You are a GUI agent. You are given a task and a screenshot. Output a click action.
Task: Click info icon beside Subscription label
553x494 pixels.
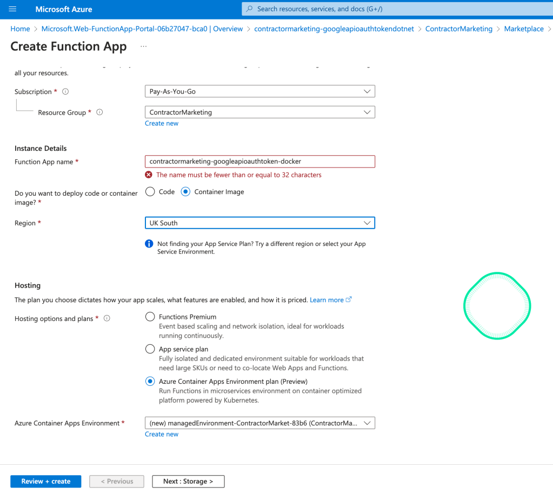(65, 91)
